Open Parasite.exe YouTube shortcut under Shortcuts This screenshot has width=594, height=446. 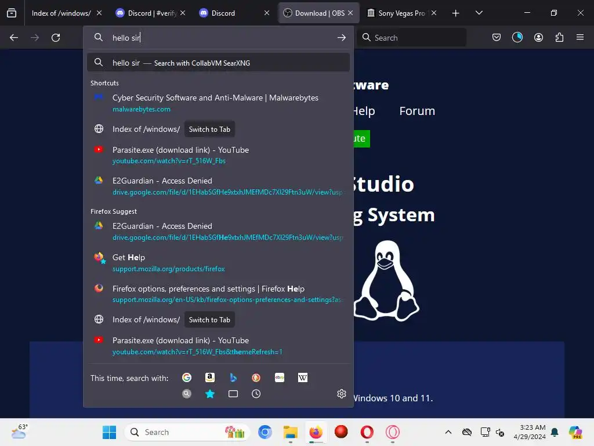(218, 154)
